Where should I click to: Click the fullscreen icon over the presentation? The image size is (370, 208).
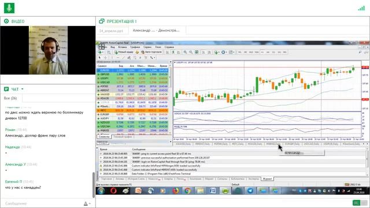click(x=102, y=46)
